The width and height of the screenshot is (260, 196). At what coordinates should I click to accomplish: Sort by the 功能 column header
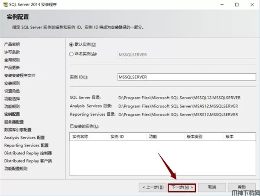click(x=166, y=137)
